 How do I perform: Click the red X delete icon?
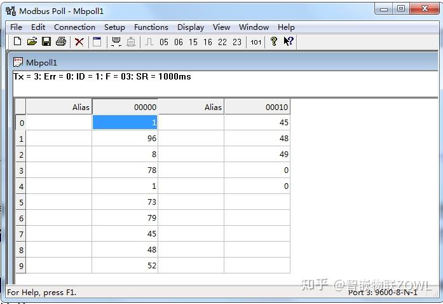click(79, 42)
